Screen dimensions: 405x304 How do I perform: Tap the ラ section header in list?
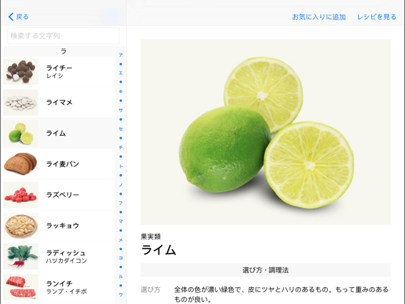64,51
